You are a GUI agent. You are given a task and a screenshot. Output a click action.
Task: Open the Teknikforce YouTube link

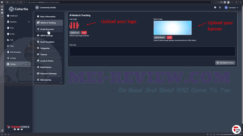[18, 129]
